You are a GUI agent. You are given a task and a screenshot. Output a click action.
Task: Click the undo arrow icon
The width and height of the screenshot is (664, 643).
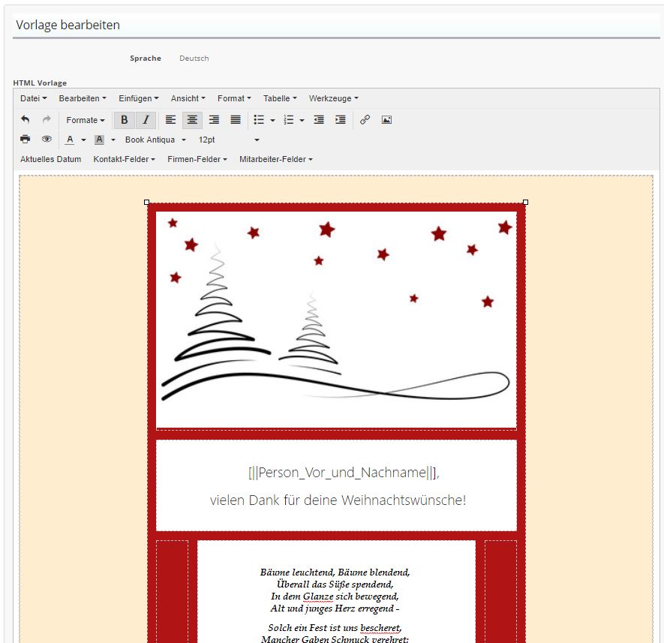coord(26,120)
